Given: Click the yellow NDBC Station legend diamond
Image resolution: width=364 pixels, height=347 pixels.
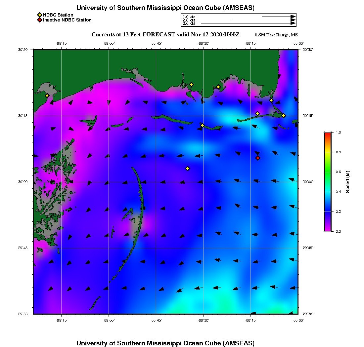Looking at the screenshot, I should (39, 15).
